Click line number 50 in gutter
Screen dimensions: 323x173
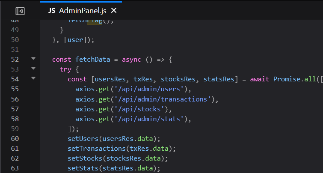pos(15,39)
